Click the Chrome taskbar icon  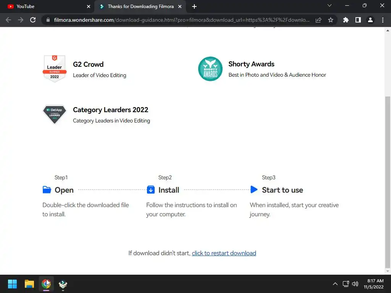(x=46, y=284)
